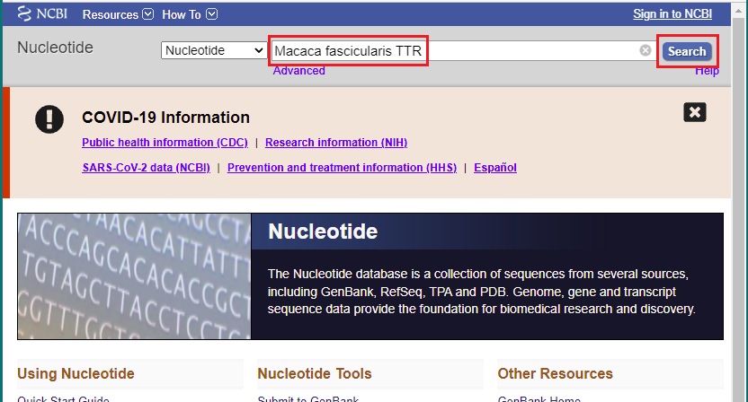
Task: Expand the Nucleotide database selector
Action: [213, 50]
